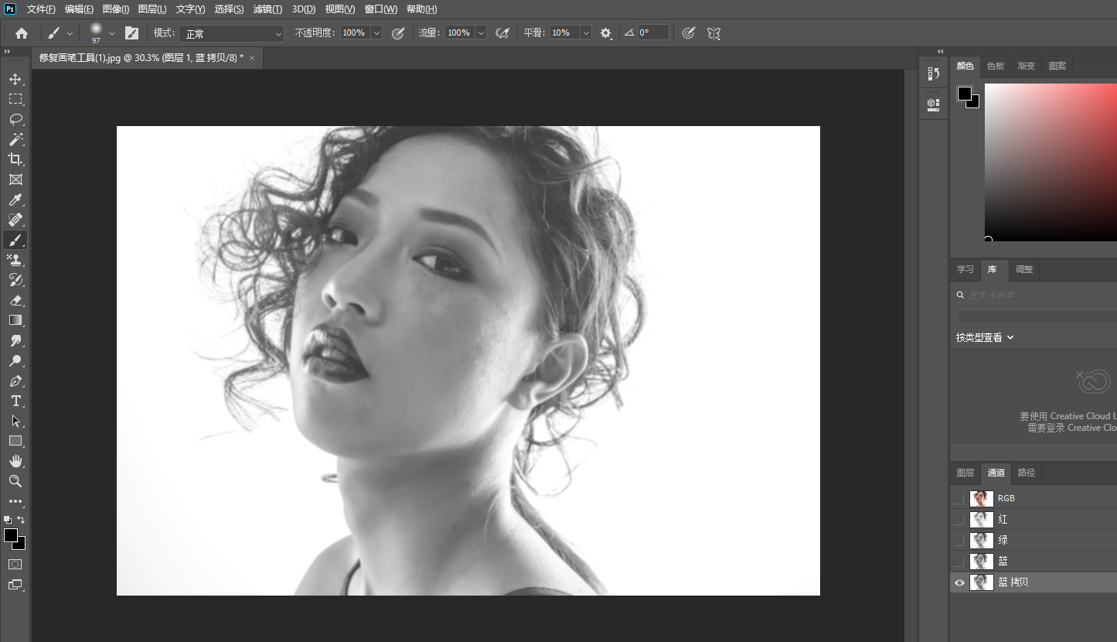The width and height of the screenshot is (1117, 642).
Task: Select the Gradient tool
Action: point(15,320)
